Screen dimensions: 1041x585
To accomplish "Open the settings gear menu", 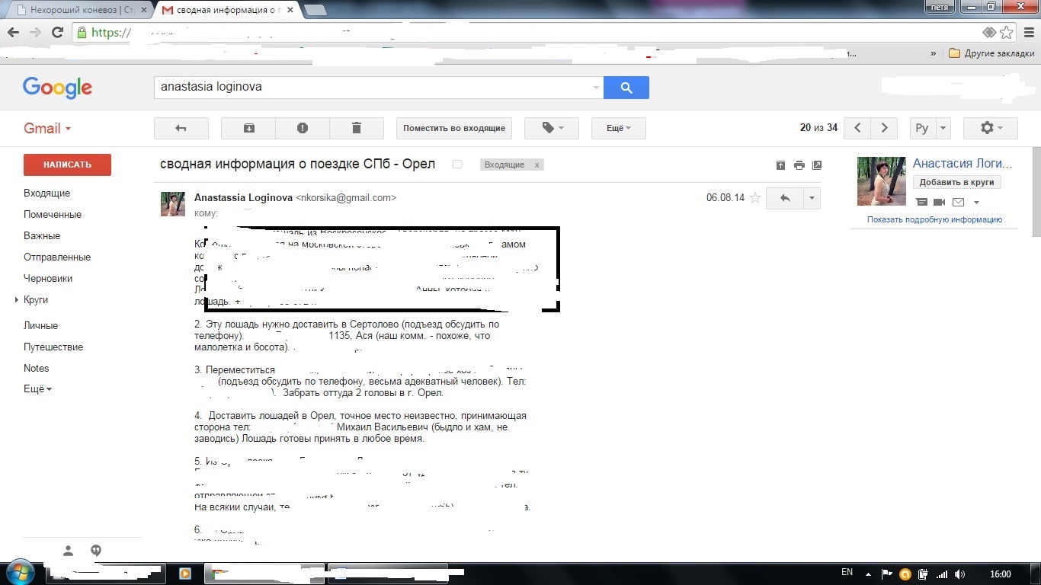I will pyautogui.click(x=990, y=128).
